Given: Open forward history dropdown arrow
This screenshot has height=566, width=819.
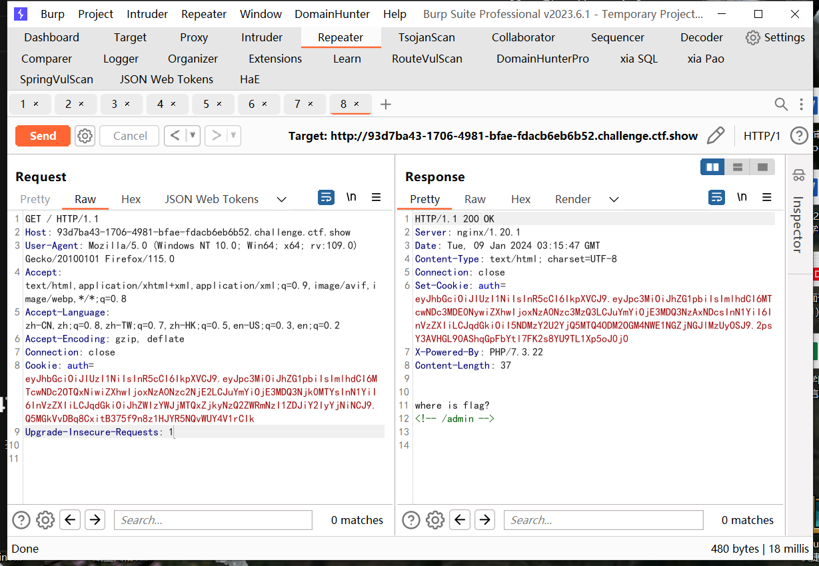Looking at the screenshot, I should (233, 136).
